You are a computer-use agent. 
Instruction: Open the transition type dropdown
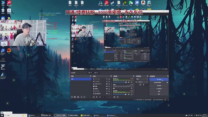click(x=142, y=79)
